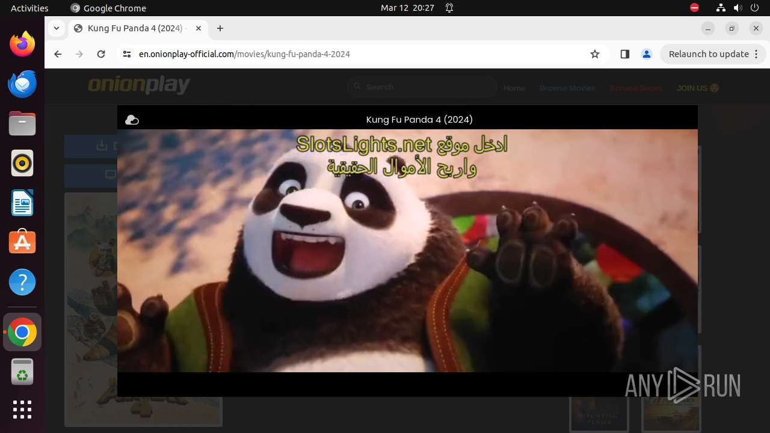Image resolution: width=770 pixels, height=433 pixels.
Task: Show Applications grid in dock
Action: pyautogui.click(x=22, y=410)
